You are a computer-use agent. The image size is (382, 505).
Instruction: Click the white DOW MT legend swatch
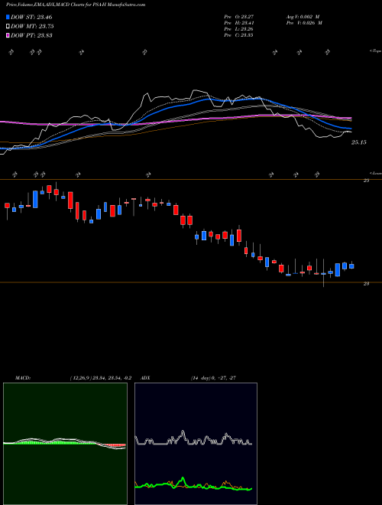coord(8,27)
